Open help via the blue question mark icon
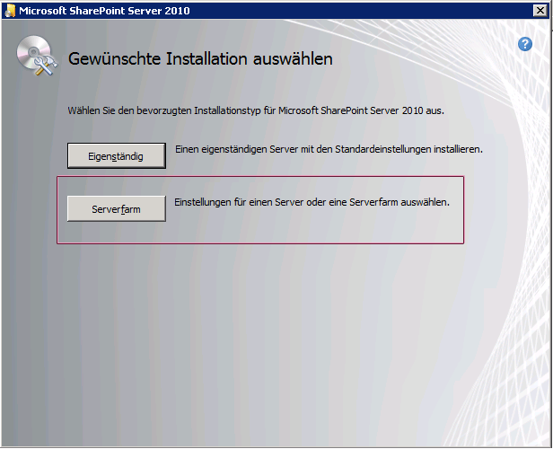The image size is (553, 449). [x=525, y=44]
